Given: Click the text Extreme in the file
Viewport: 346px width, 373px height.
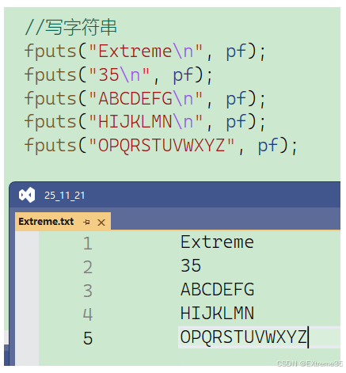Looking at the screenshot, I should click(217, 242).
